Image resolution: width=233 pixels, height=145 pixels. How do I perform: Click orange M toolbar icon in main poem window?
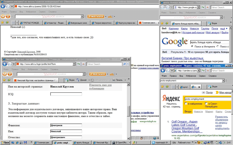pos(3,16)
